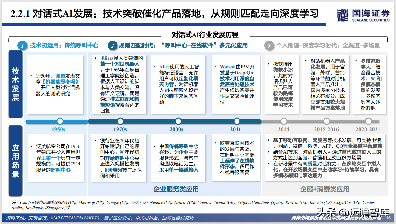Click the heading "对话式AI行业发展历程"
The width and height of the screenshot is (396, 224).
[205, 34]
